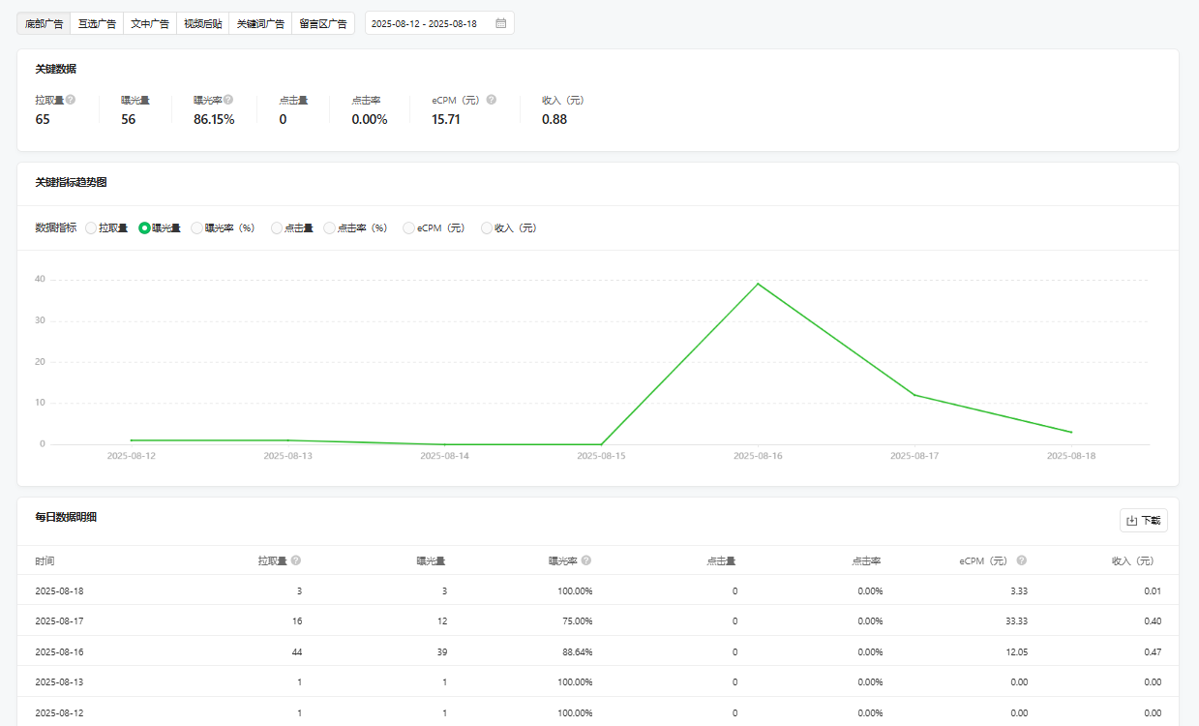This screenshot has width=1199, height=726.
Task: Select the eCPM（元） radio metric
Action: (x=409, y=228)
